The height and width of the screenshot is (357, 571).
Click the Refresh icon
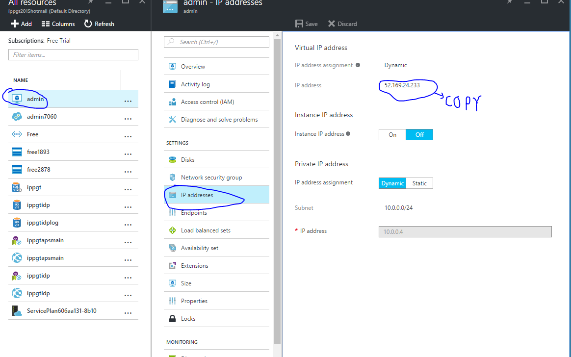(87, 24)
